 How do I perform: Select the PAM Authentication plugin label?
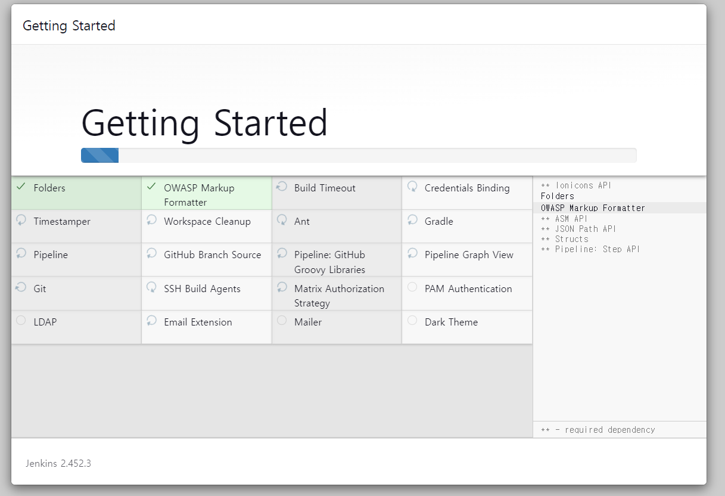(468, 289)
